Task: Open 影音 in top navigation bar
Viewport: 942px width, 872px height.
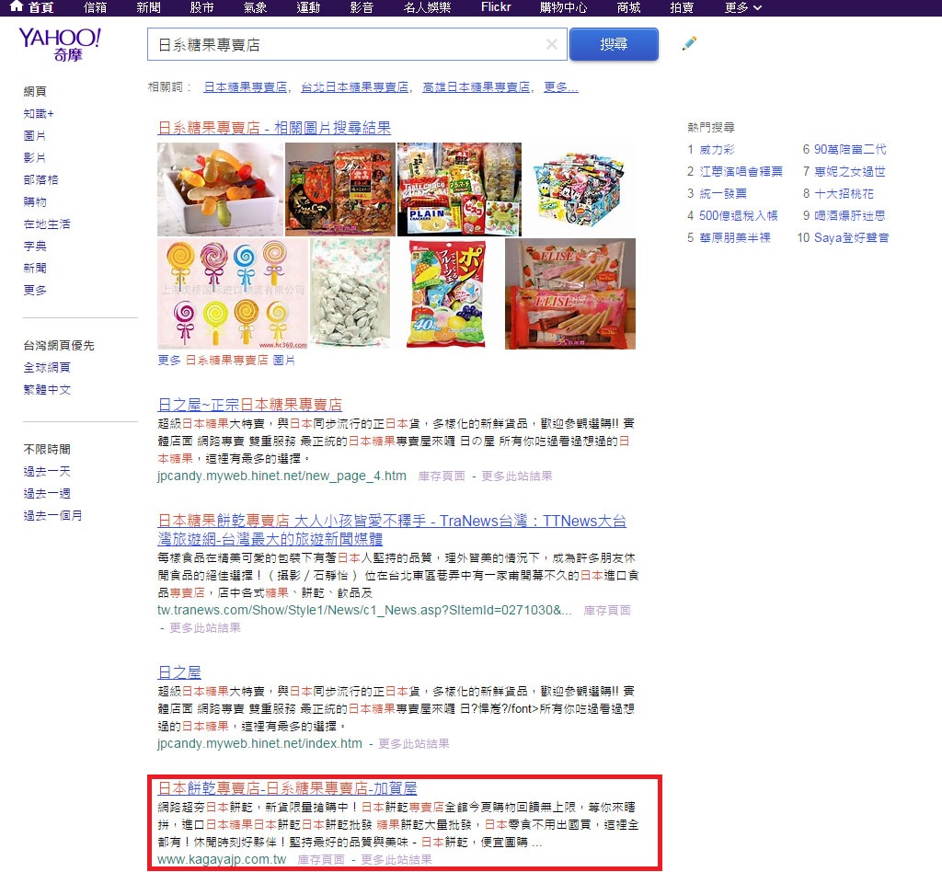Action: point(362,7)
